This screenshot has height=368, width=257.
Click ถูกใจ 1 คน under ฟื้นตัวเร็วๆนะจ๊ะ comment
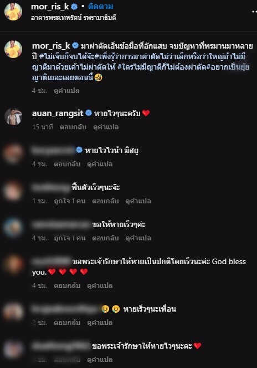point(69,201)
